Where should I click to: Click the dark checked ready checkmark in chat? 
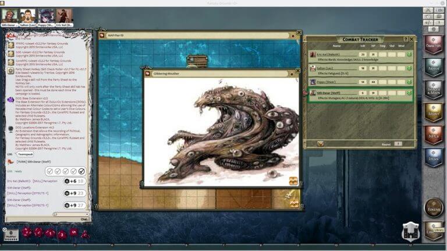81,171
